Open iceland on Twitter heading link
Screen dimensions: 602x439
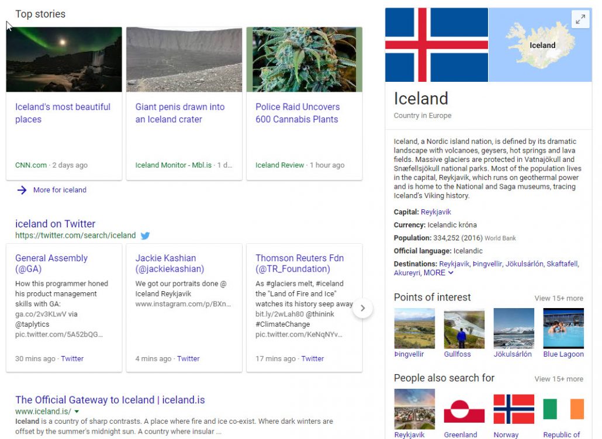point(55,224)
